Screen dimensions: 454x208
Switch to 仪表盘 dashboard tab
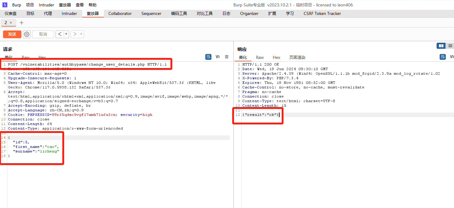(x=11, y=13)
